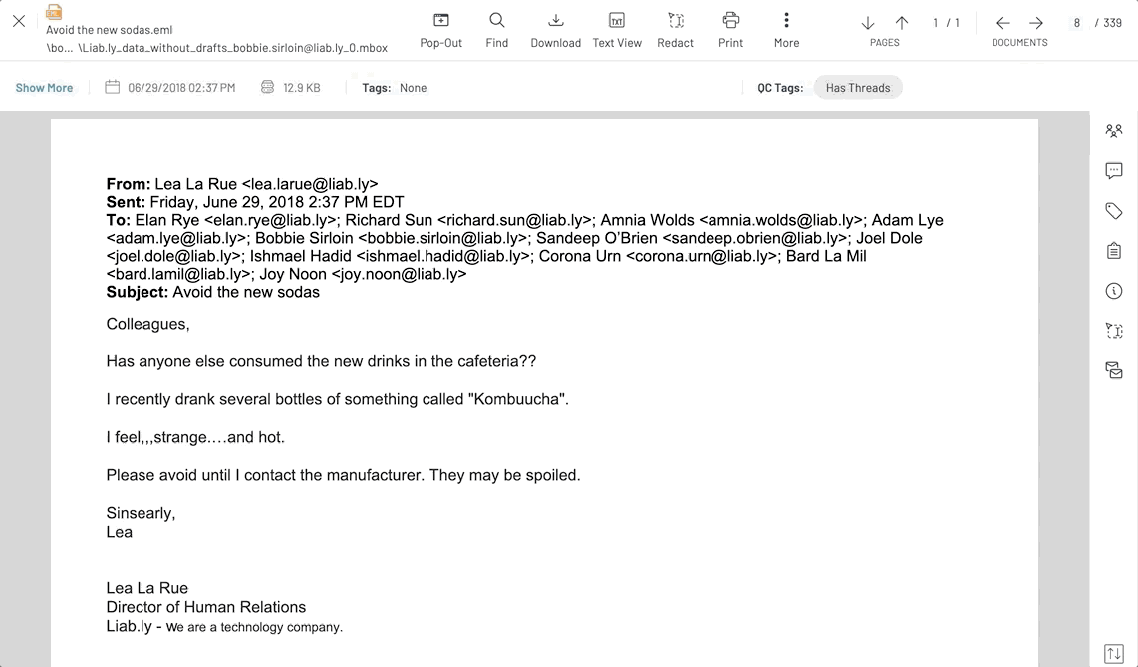1138x667 pixels.
Task: Click the word "Kombuucha" in email body
Action: coord(517,399)
